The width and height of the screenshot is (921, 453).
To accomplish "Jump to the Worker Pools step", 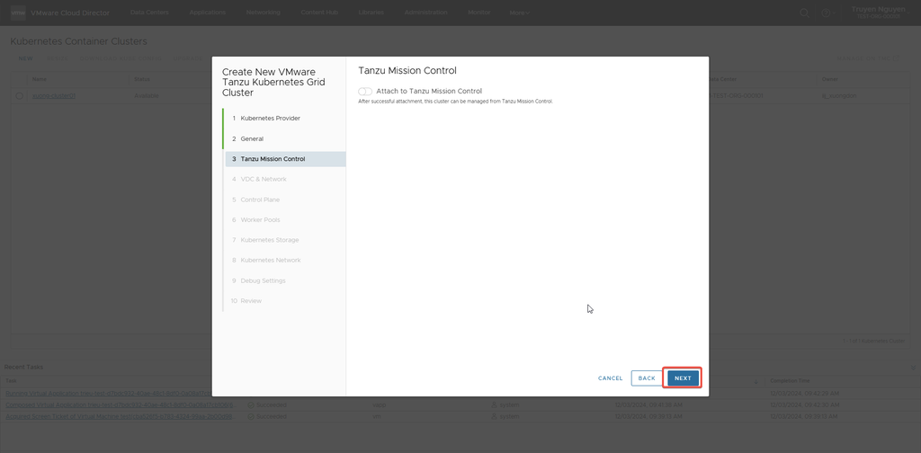I will click(260, 219).
